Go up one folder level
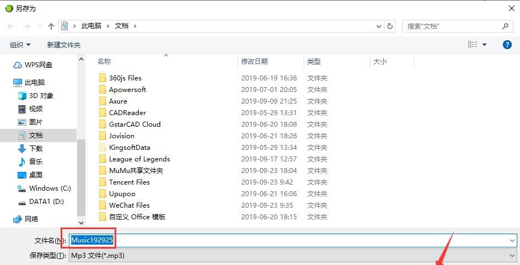Viewport: 520px width, 265px height. [51, 26]
